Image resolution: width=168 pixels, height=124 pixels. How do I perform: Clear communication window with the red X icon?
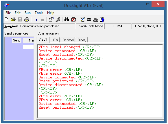pyautogui.click(x=73, y=19)
